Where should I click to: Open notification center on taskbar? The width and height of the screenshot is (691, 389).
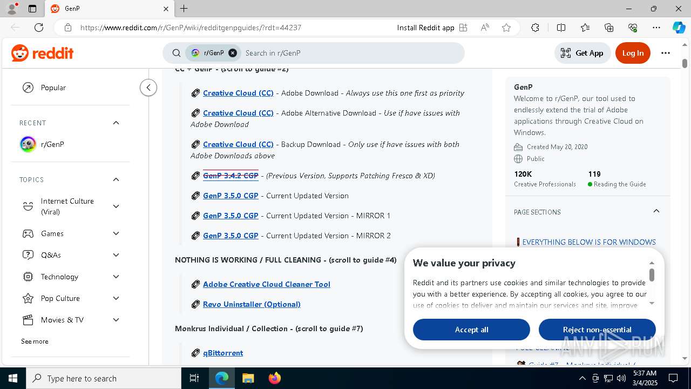coord(673,378)
